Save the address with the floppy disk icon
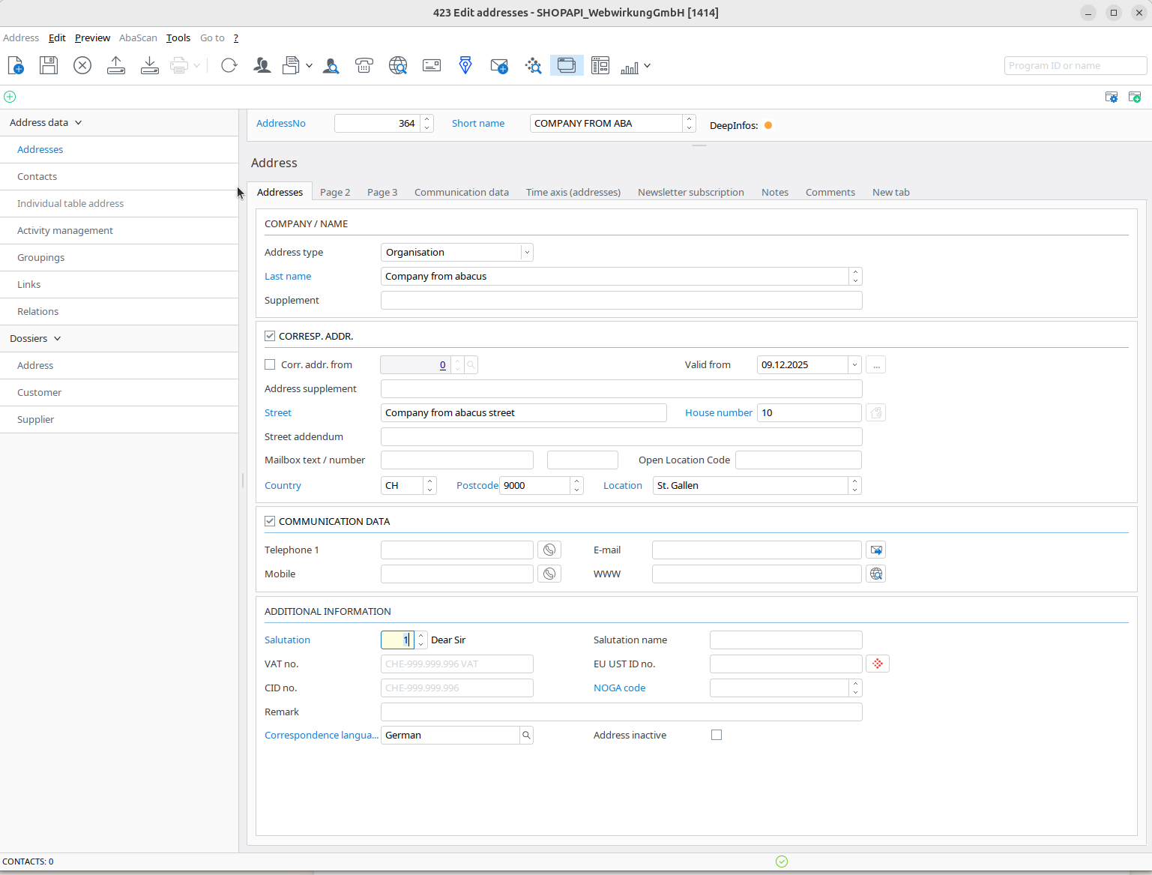 point(49,66)
